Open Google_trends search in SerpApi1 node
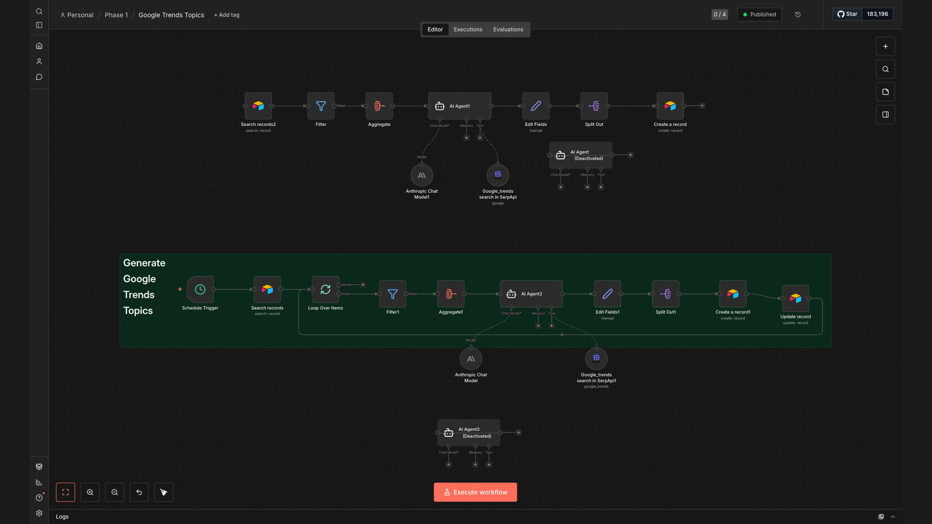Viewport: 932px width, 524px height. tap(597, 359)
